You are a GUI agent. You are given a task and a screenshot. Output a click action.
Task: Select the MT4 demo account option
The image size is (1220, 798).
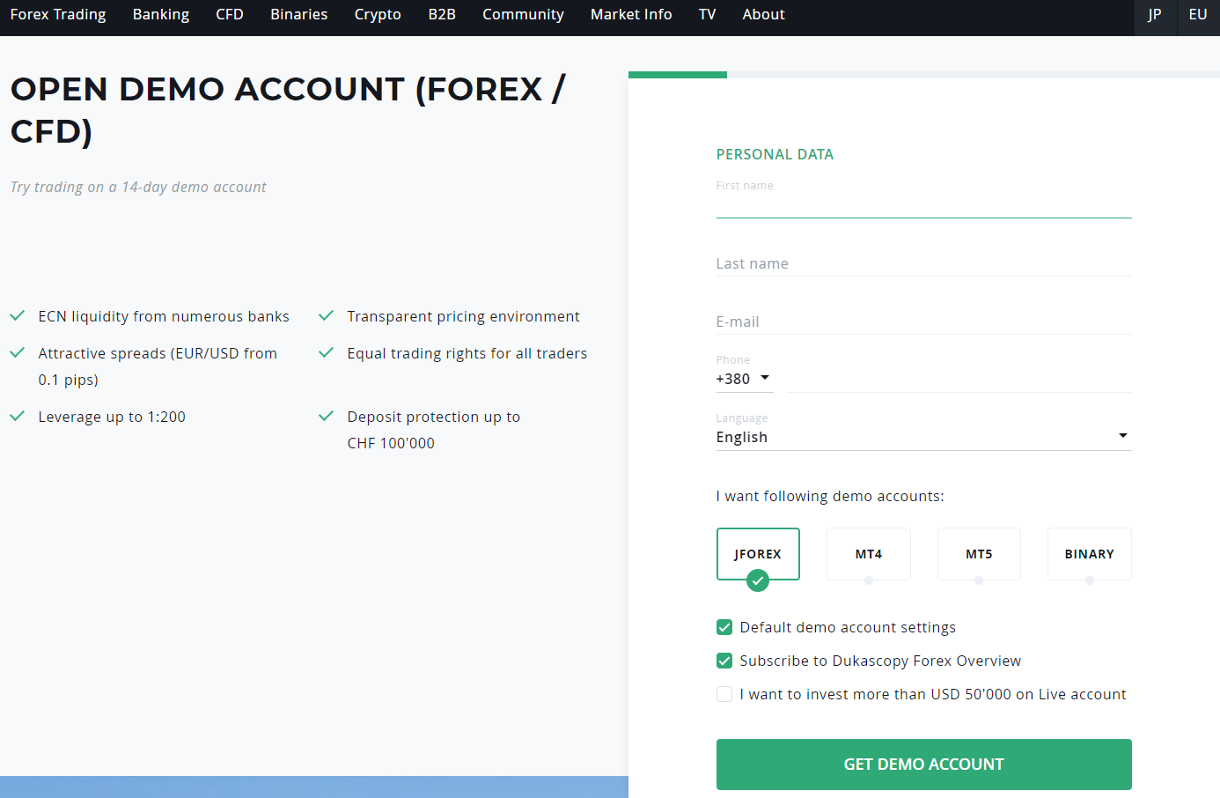(868, 554)
